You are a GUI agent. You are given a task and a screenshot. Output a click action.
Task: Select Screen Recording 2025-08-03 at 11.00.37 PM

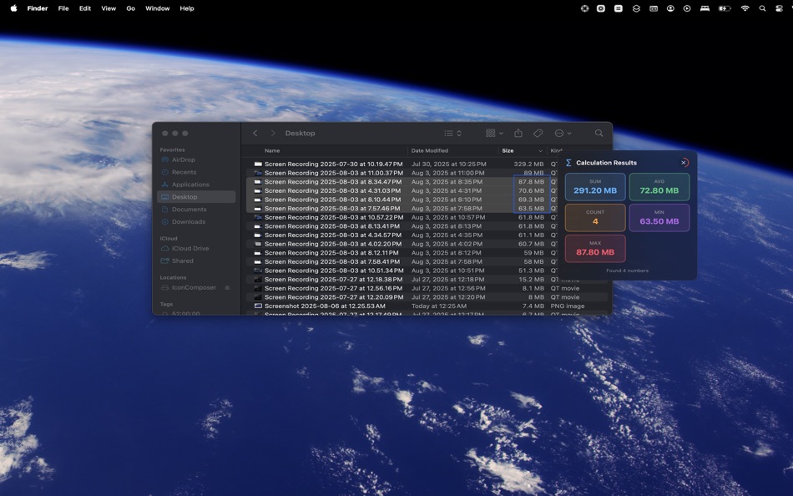click(x=333, y=173)
